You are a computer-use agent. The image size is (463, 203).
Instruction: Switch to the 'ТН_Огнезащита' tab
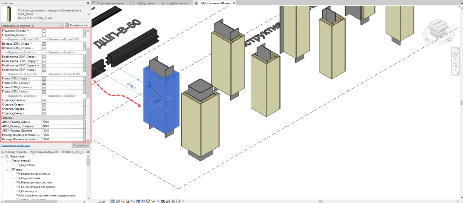pos(177,3)
